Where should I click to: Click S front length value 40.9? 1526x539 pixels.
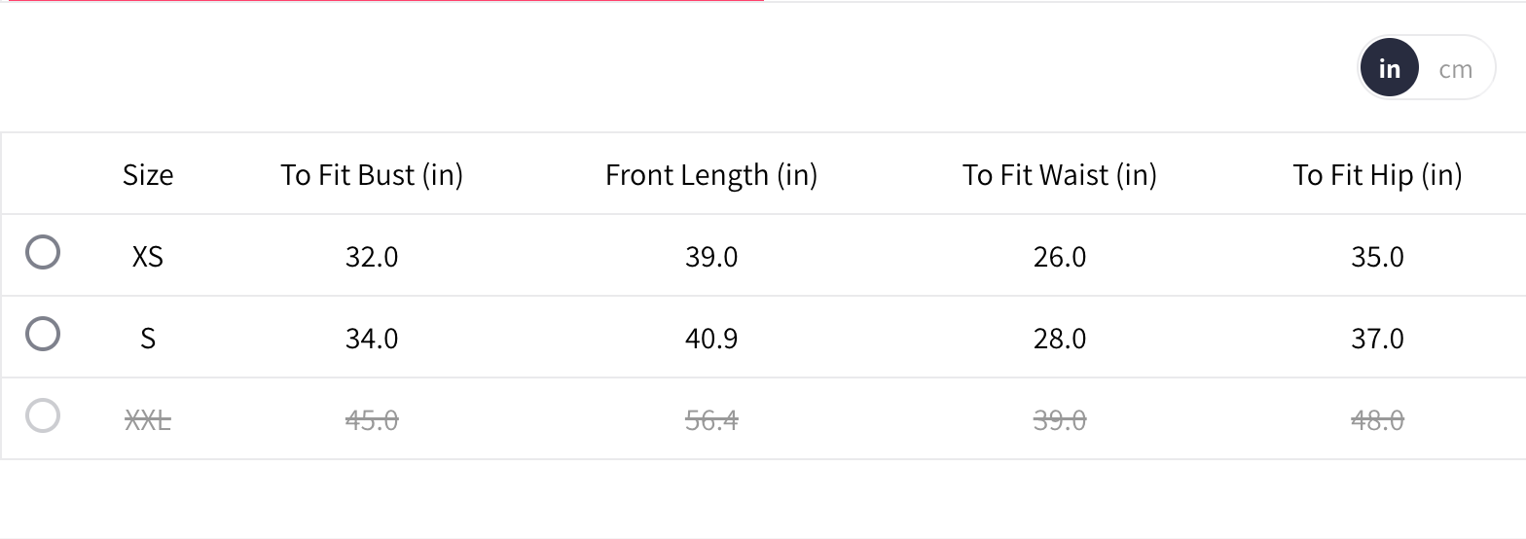tap(711, 339)
